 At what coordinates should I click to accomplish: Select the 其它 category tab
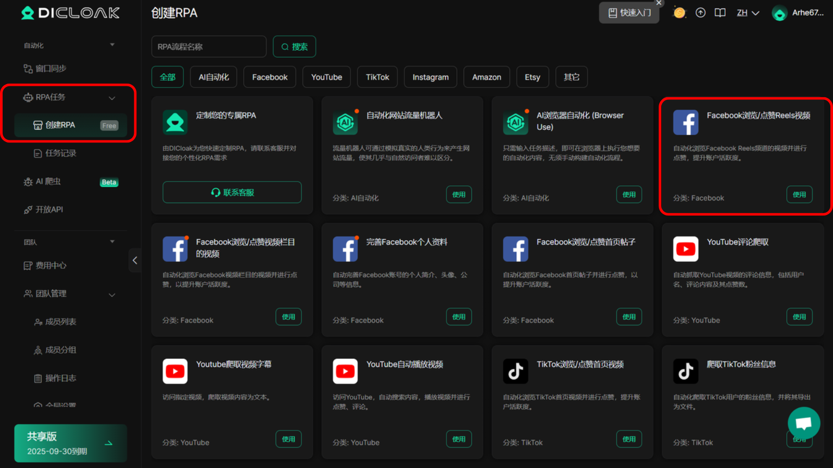tap(572, 77)
